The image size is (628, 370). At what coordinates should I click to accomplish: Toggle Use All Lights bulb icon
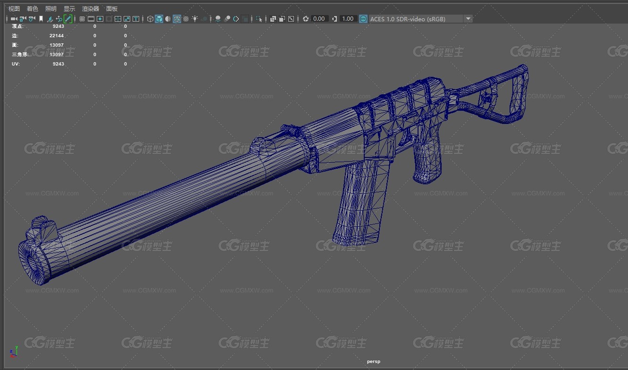195,19
